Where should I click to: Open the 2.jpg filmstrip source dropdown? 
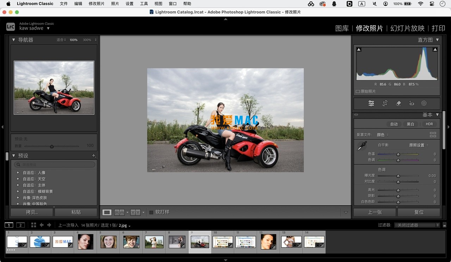[x=125, y=225]
